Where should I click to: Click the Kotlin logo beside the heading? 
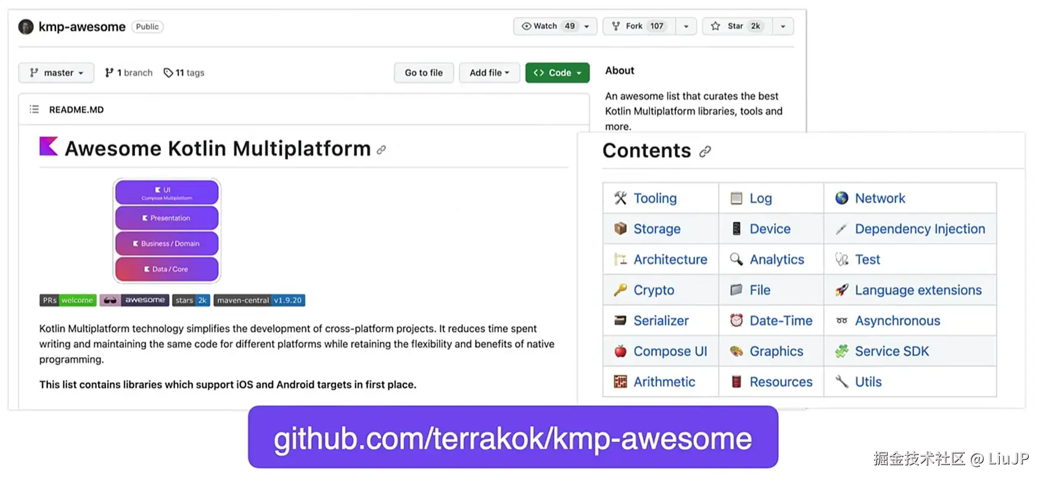point(49,146)
